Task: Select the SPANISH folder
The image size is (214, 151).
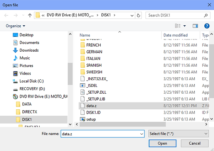Action: [x=94, y=65]
